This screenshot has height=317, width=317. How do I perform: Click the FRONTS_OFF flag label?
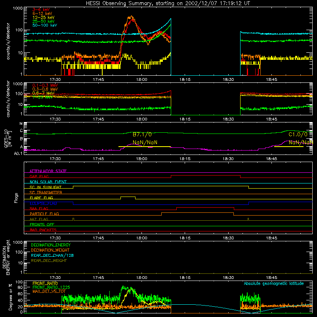coord(42,224)
